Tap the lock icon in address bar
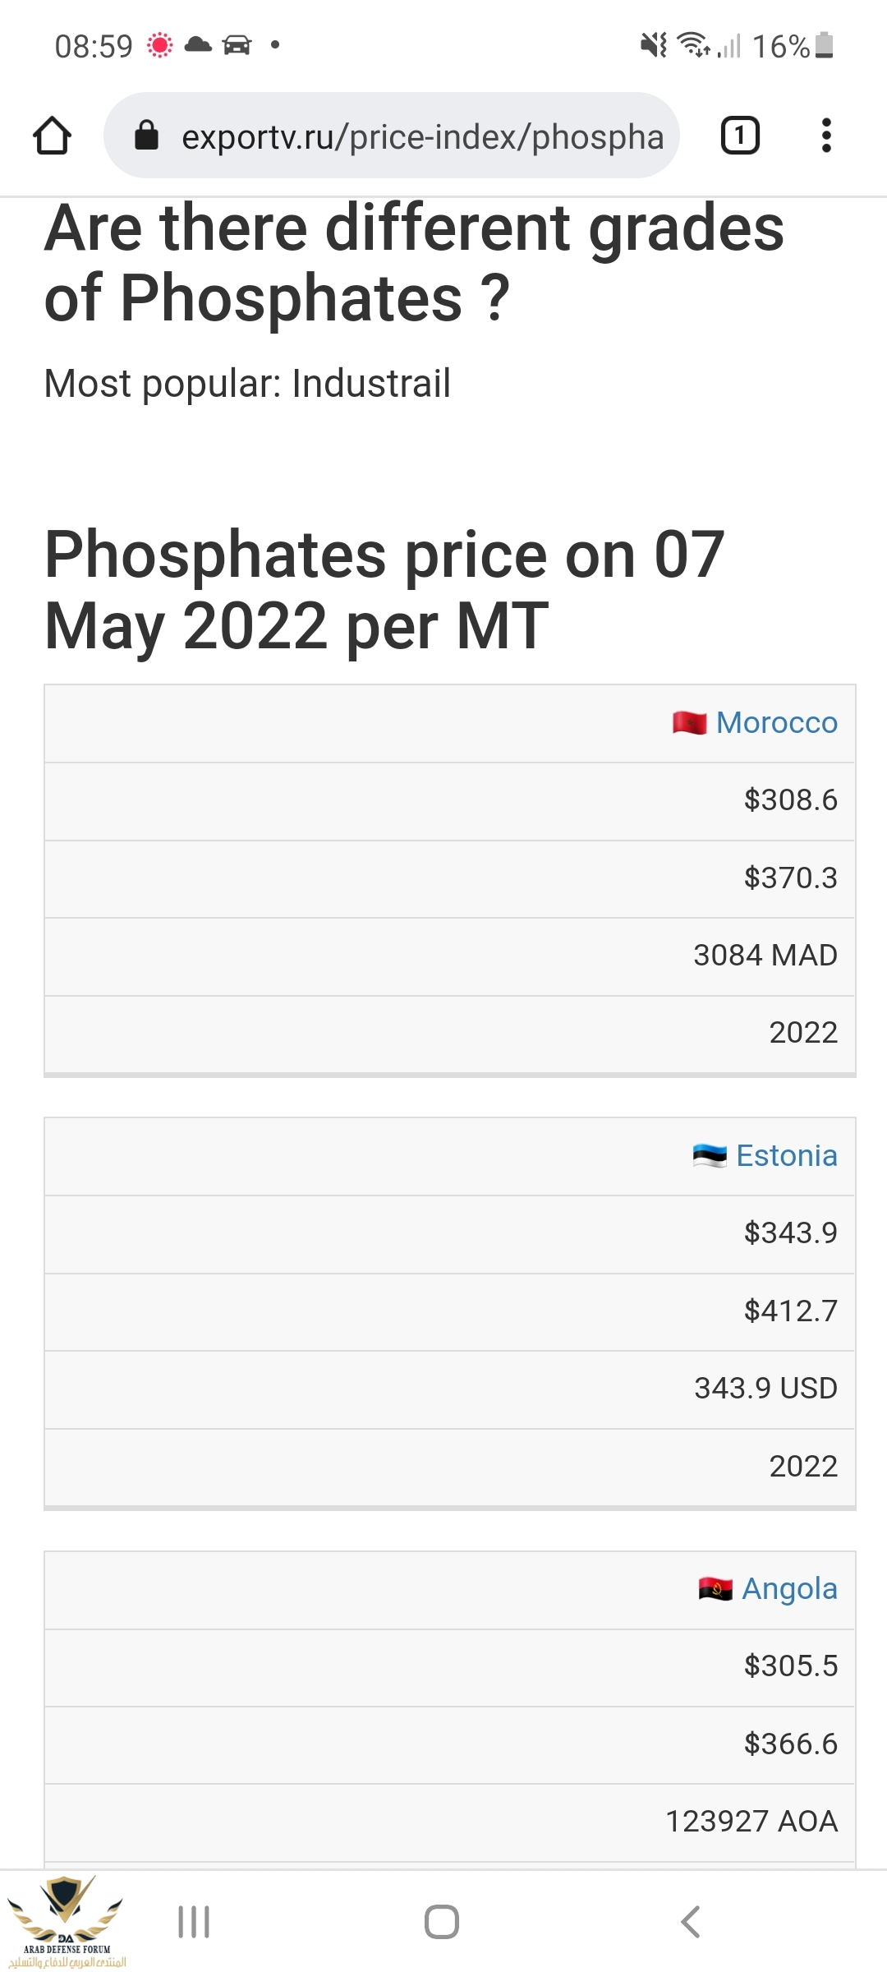Image resolution: width=887 pixels, height=1972 pixels. (146, 136)
